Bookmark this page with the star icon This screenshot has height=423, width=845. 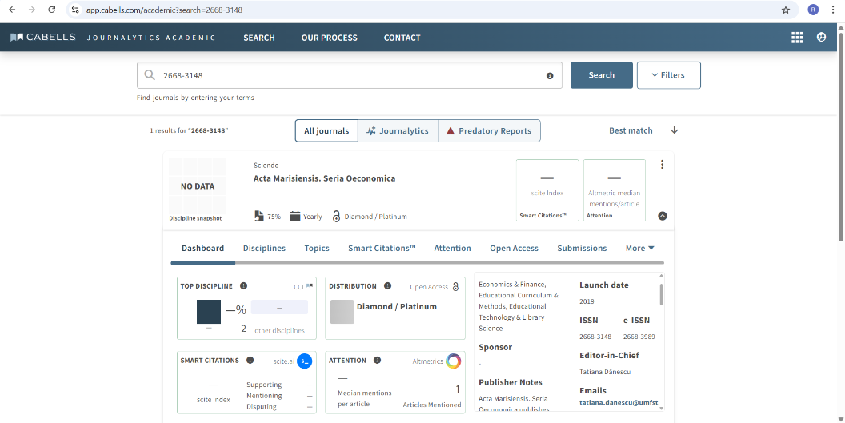tap(786, 10)
